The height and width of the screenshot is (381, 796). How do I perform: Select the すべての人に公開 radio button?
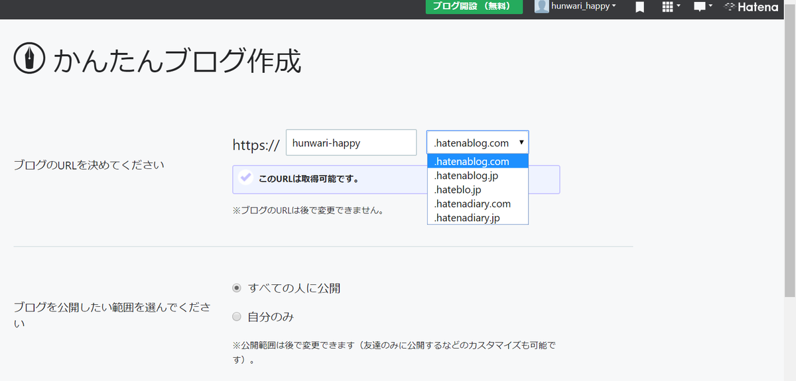pos(237,288)
